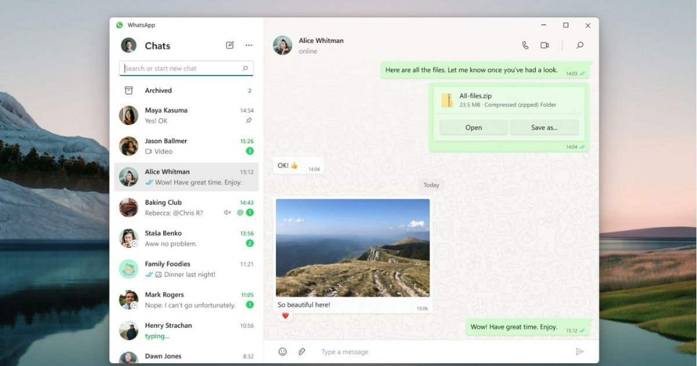697x366 pixels.
Task: Click the zip file icon of All-files.zip
Action: 447,100
